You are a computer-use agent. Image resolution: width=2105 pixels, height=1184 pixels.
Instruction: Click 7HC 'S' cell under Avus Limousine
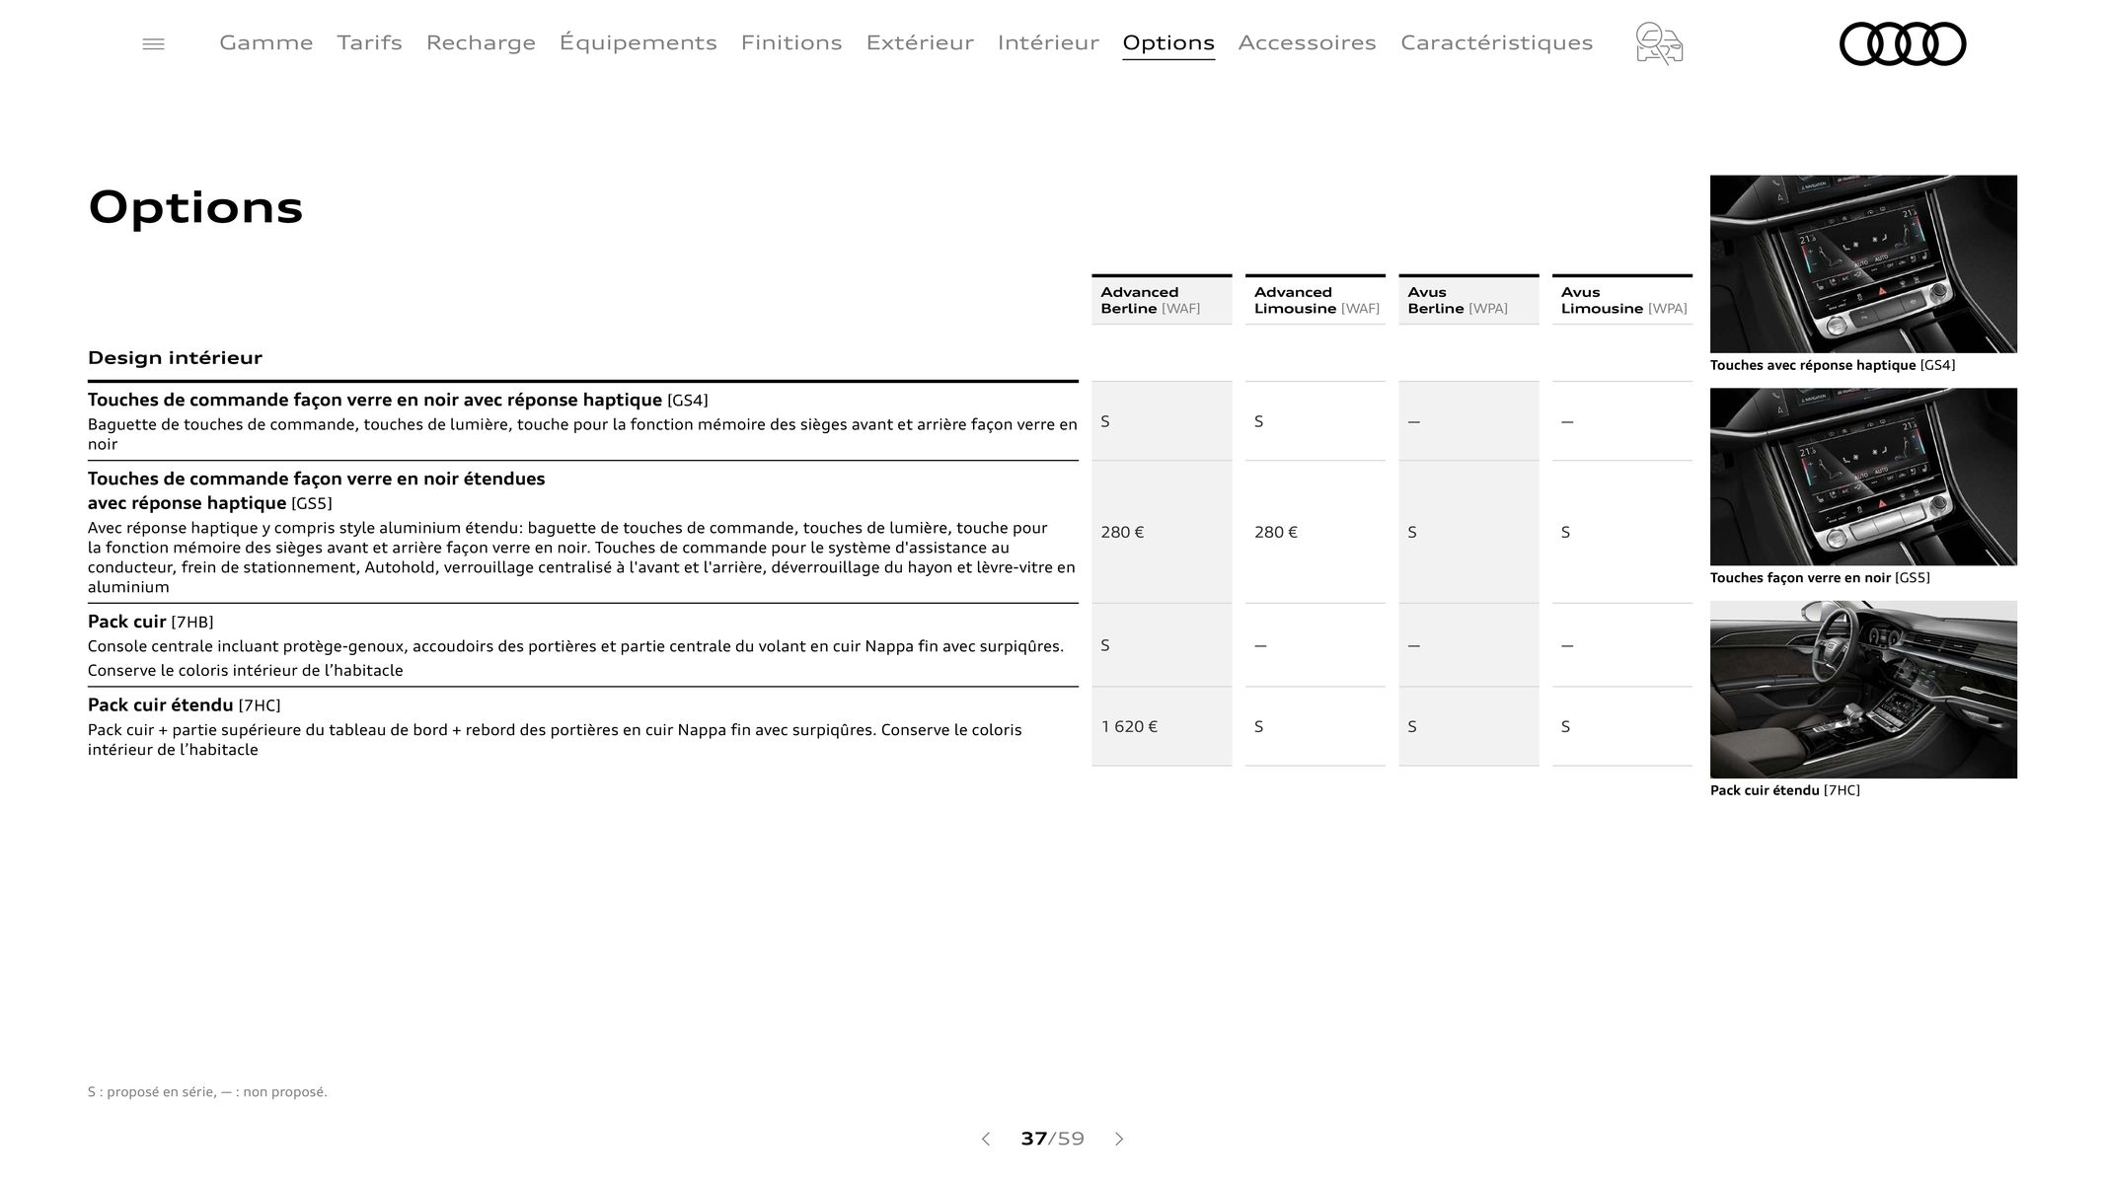(1622, 726)
